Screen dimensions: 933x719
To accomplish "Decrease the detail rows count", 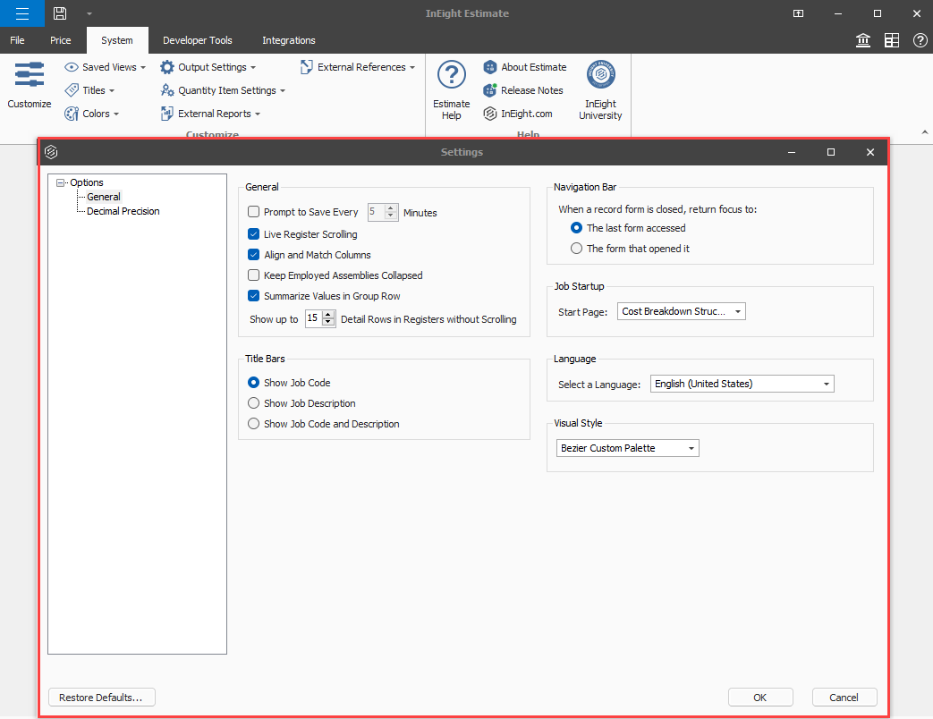I will pyautogui.click(x=328, y=322).
